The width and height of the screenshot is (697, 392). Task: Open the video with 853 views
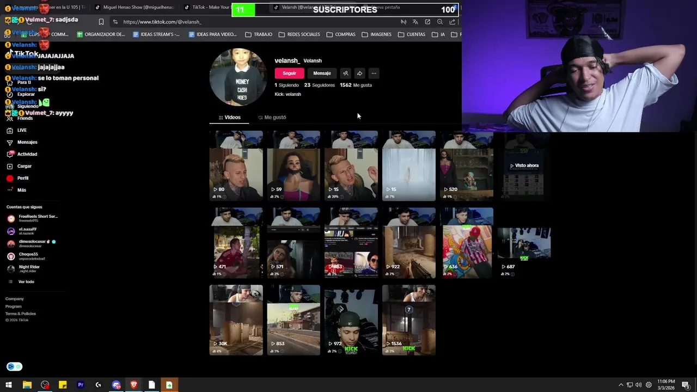(x=294, y=320)
